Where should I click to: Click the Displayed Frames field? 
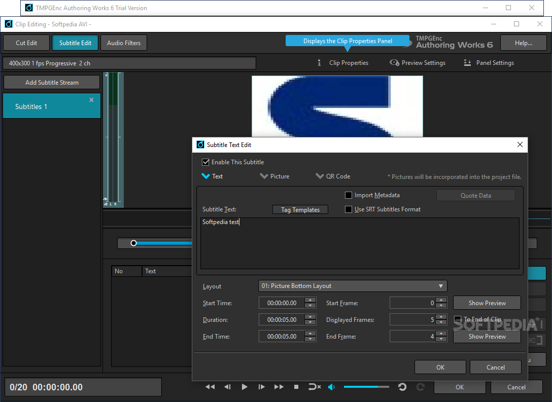coord(412,320)
